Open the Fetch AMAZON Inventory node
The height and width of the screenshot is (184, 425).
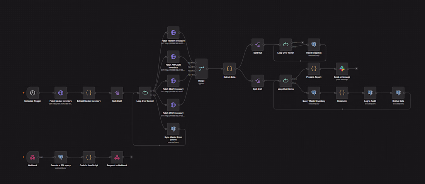[x=173, y=57]
